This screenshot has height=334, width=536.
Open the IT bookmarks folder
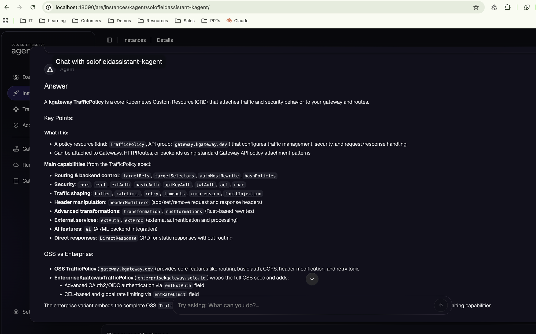26,21
